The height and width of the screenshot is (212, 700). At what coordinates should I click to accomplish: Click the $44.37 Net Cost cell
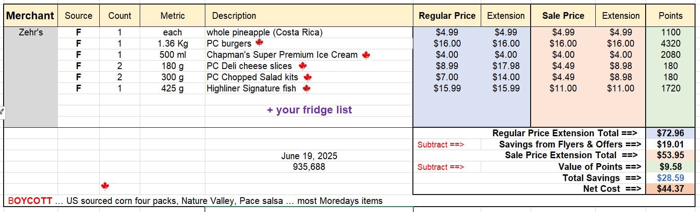coord(670,189)
